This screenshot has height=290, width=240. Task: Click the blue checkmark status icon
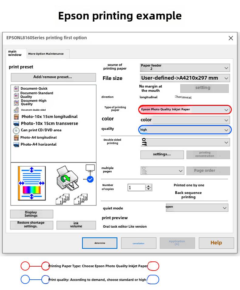(90, 179)
